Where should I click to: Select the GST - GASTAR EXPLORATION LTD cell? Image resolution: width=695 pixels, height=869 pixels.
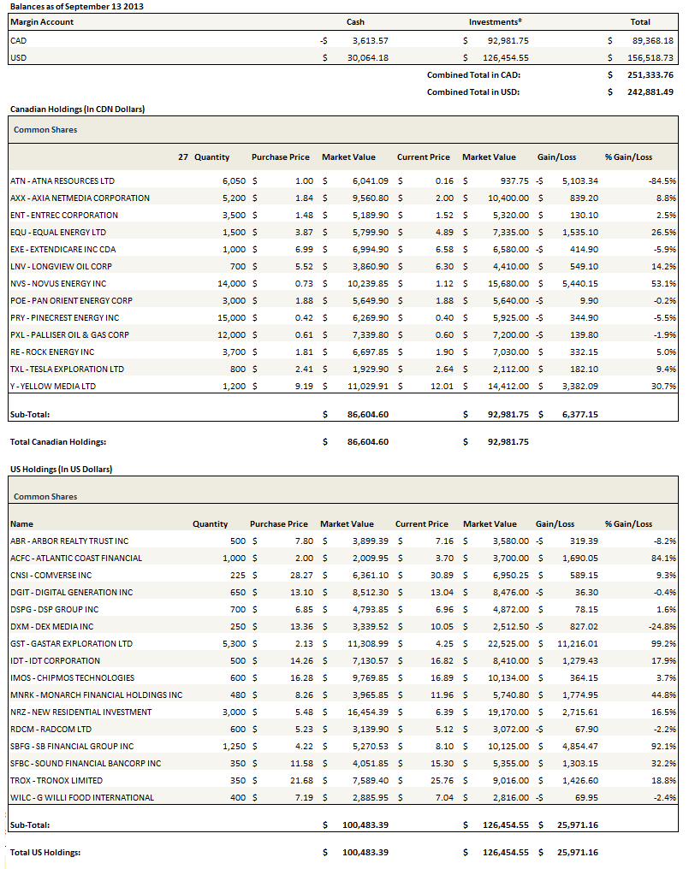[x=71, y=643]
